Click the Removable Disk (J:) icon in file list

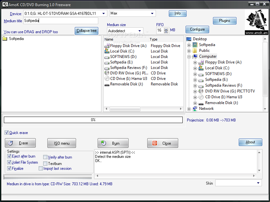pos(107,85)
